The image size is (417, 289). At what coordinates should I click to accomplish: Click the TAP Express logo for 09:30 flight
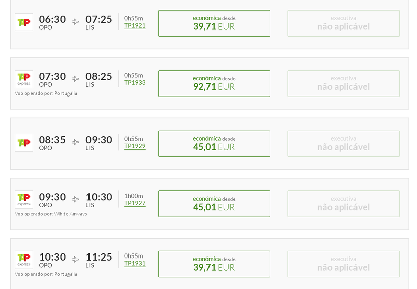pos(24,200)
